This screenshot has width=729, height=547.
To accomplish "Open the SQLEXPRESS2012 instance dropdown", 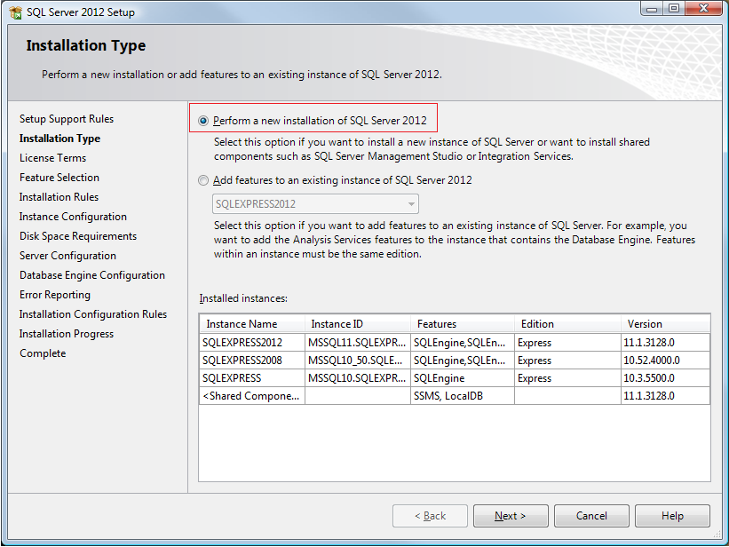I will coord(315,204).
